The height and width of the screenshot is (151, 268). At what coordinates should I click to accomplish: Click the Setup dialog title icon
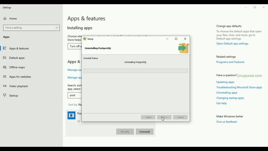click(85, 39)
